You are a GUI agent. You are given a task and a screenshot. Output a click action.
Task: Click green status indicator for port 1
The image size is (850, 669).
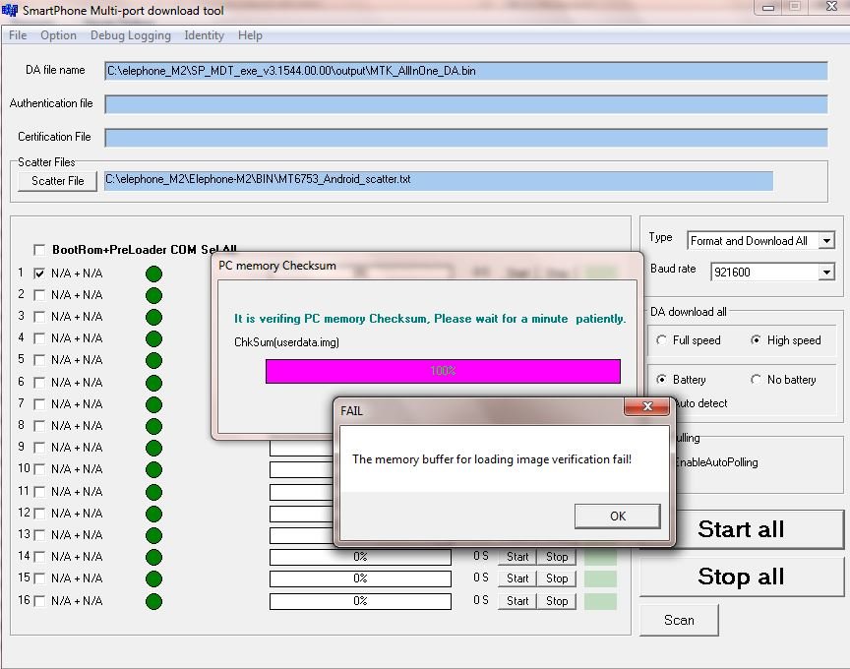click(153, 274)
